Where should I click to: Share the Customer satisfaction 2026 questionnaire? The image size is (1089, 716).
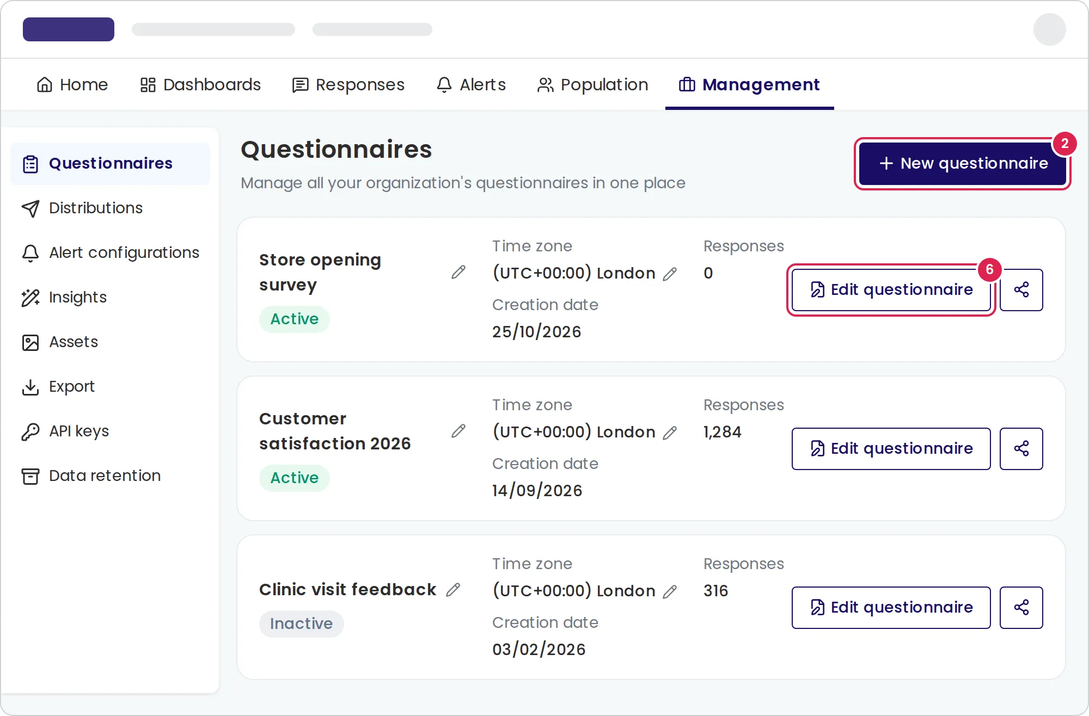click(x=1021, y=448)
